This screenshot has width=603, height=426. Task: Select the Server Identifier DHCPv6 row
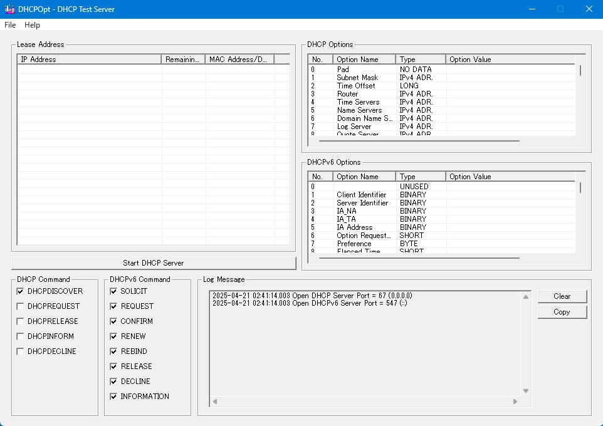[x=442, y=203]
